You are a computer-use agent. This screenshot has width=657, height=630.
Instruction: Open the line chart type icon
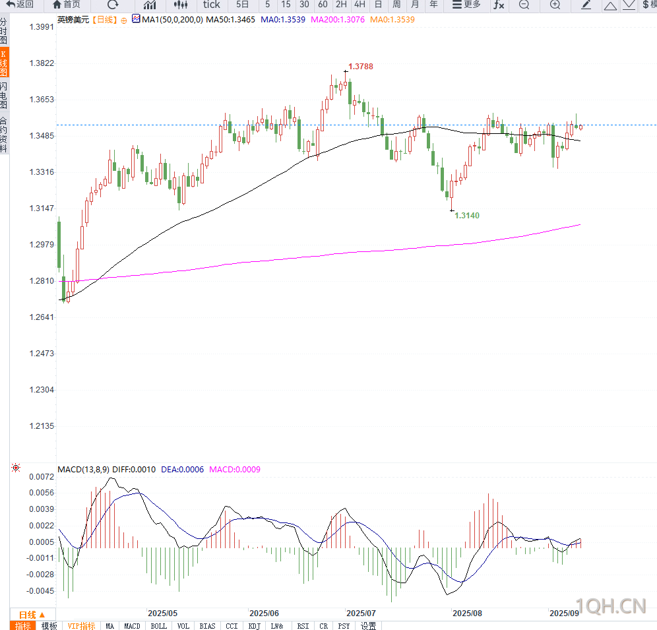[150, 5]
